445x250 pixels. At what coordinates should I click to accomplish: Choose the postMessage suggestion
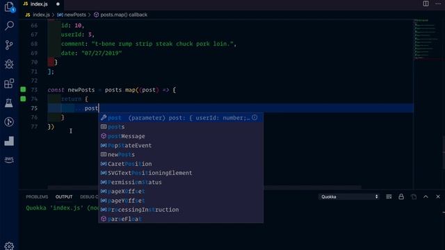181,136
